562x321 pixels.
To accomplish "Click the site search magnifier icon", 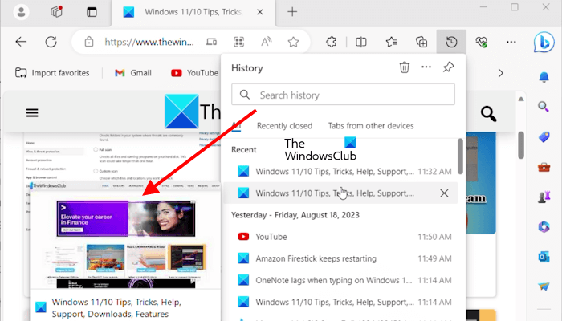I will click(488, 114).
